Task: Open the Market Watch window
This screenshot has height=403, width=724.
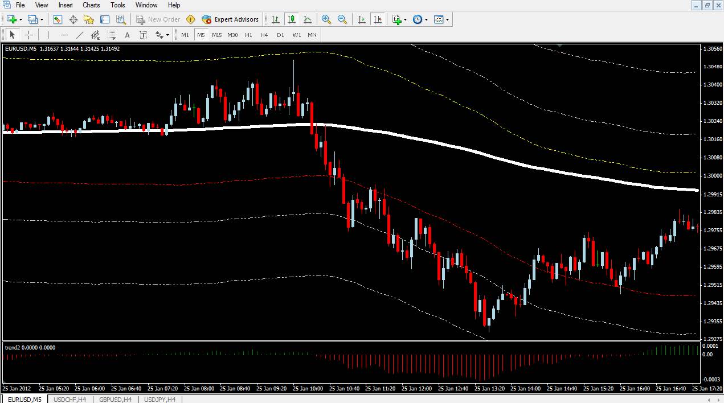Action: tap(58, 19)
